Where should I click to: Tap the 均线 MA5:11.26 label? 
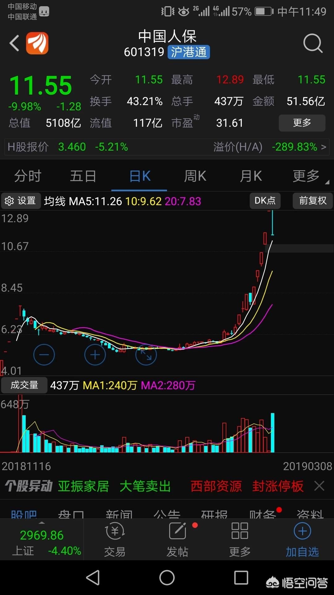tap(83, 201)
